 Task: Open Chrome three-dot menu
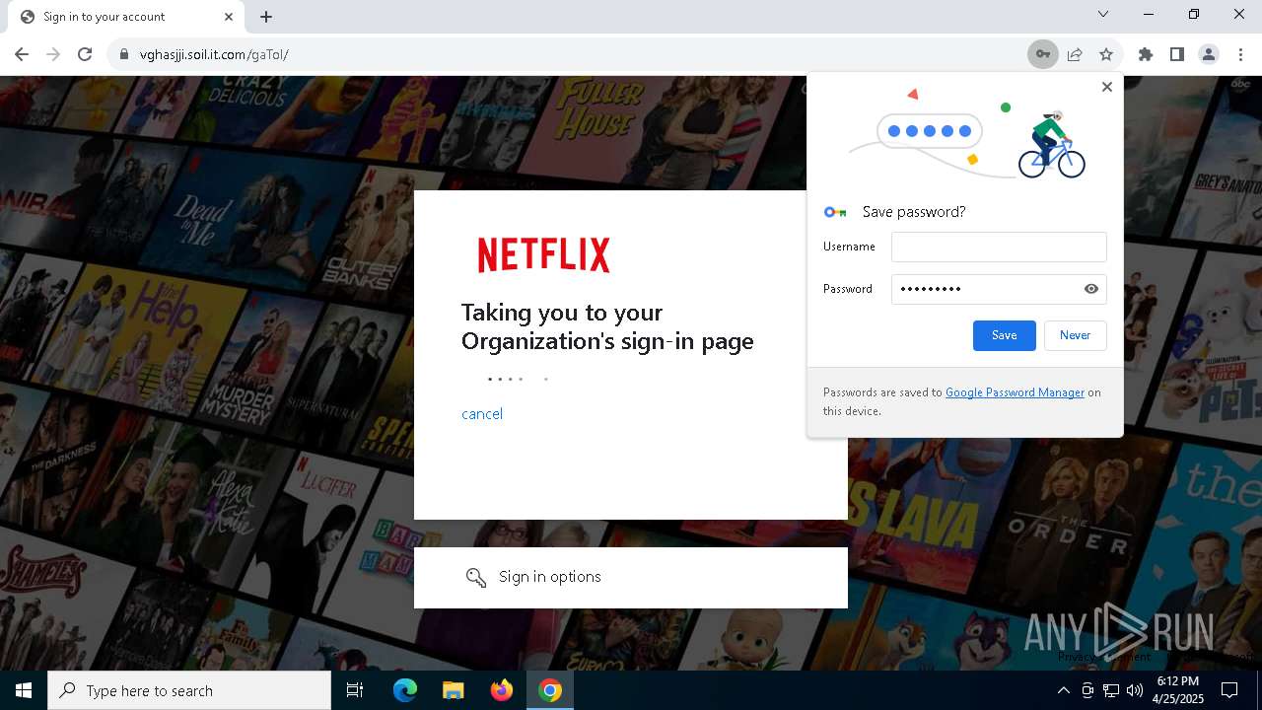[x=1240, y=54]
